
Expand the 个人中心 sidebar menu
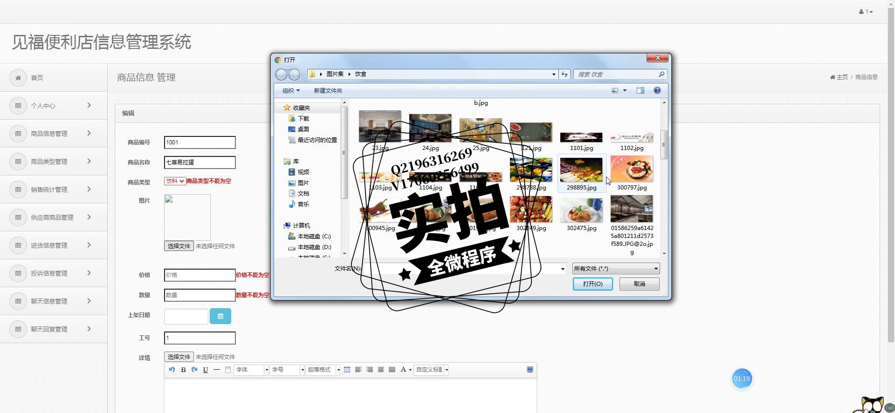click(x=54, y=106)
